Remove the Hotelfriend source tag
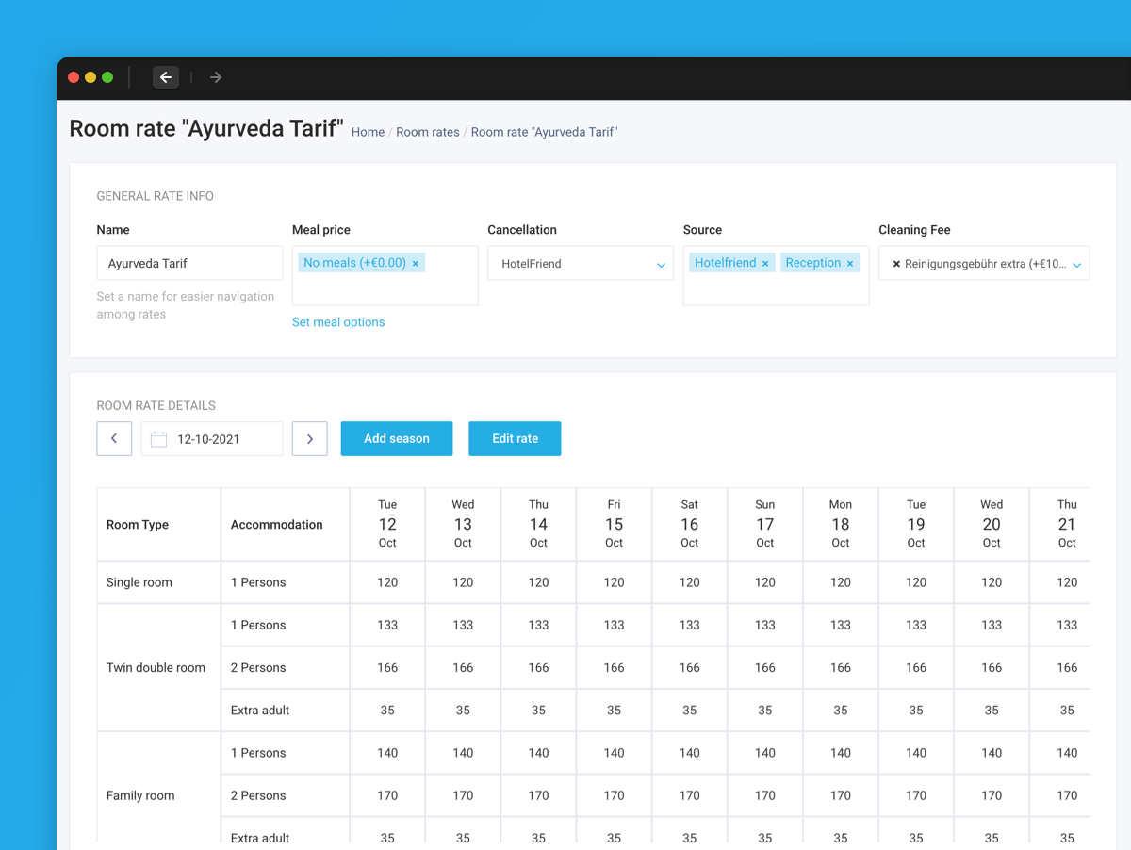Image resolution: width=1131 pixels, height=850 pixels. point(765,264)
